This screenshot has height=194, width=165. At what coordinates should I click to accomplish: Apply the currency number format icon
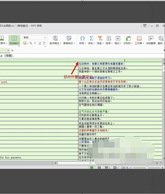coord(25,43)
